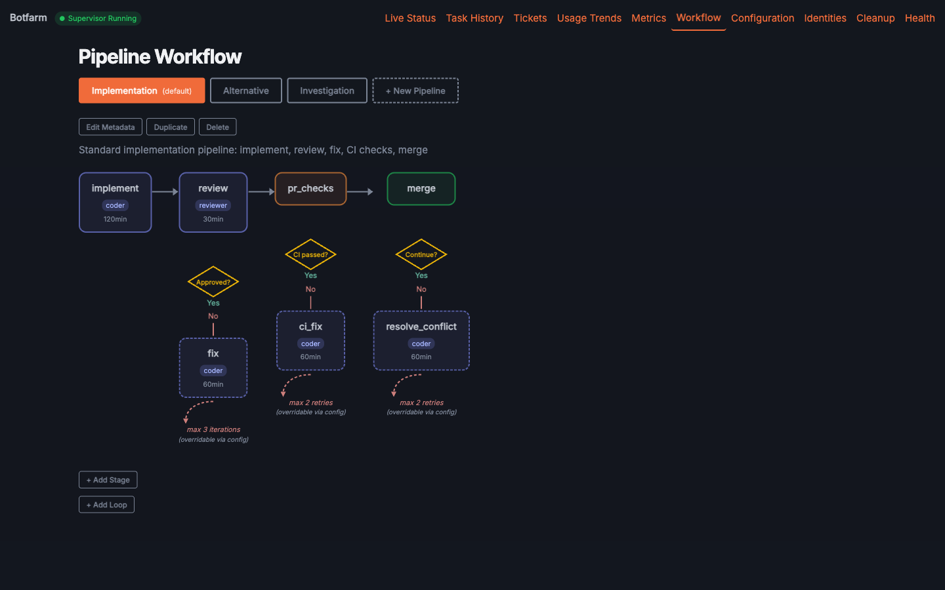Switch to the Alternative pipeline

pyautogui.click(x=245, y=90)
